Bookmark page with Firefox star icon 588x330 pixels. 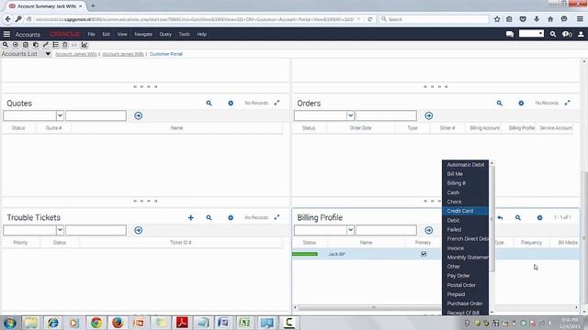(497, 19)
